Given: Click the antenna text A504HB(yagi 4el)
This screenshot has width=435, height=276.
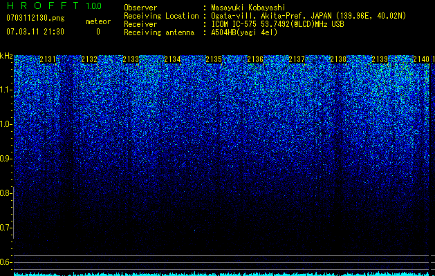Looking at the screenshot, I should [244, 32].
